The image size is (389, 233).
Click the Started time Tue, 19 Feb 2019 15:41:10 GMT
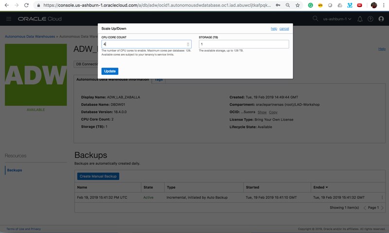pyautogui.click(x=271, y=197)
